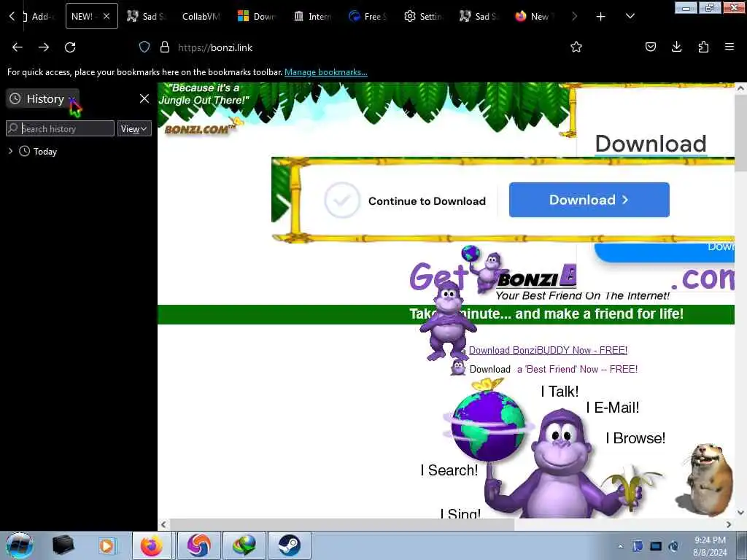The image size is (747, 560).
Task: Click the site padlock security icon
Action: [x=165, y=47]
